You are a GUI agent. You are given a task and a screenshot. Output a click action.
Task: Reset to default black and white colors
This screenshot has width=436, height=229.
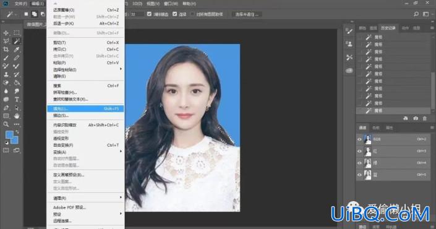(x=6, y=143)
